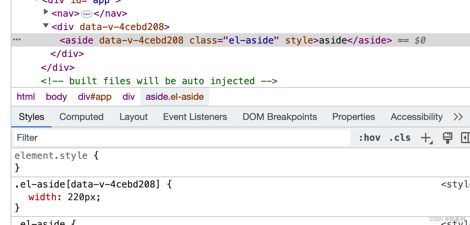The image size is (470, 225).
Task: Collapse the div data-v-4cebd208 node
Action: [x=46, y=25]
